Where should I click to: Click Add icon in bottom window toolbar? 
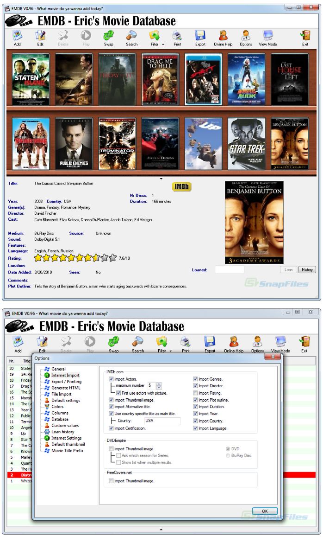click(18, 344)
